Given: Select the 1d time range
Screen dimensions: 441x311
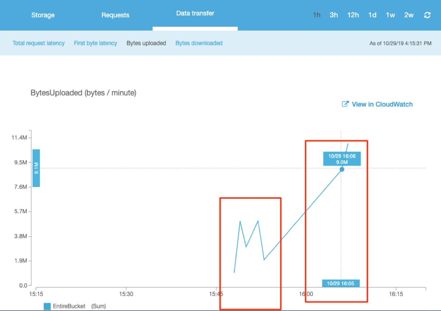Looking at the screenshot, I should coord(372,15).
